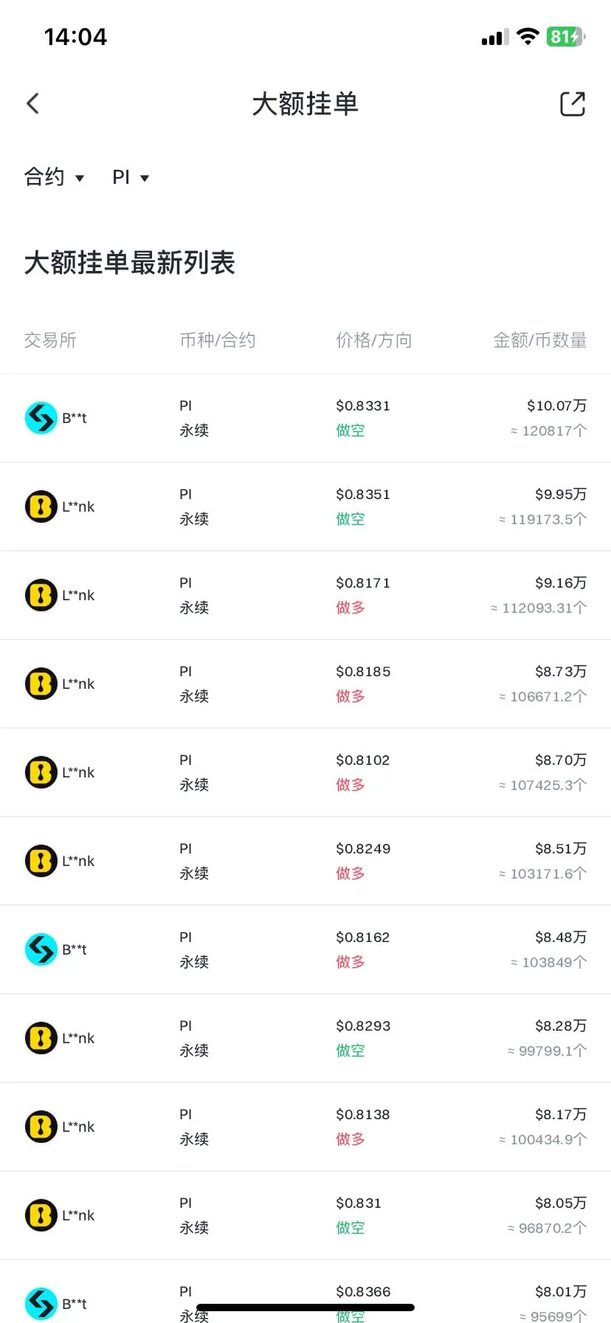Check the Wi-Fi status icon
Screen dimensions: 611x1323
point(528,36)
